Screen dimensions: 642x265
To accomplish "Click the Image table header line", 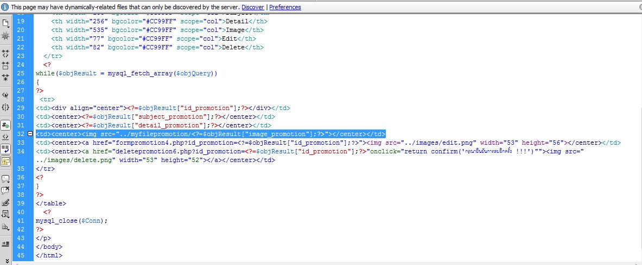I will coord(157,30).
